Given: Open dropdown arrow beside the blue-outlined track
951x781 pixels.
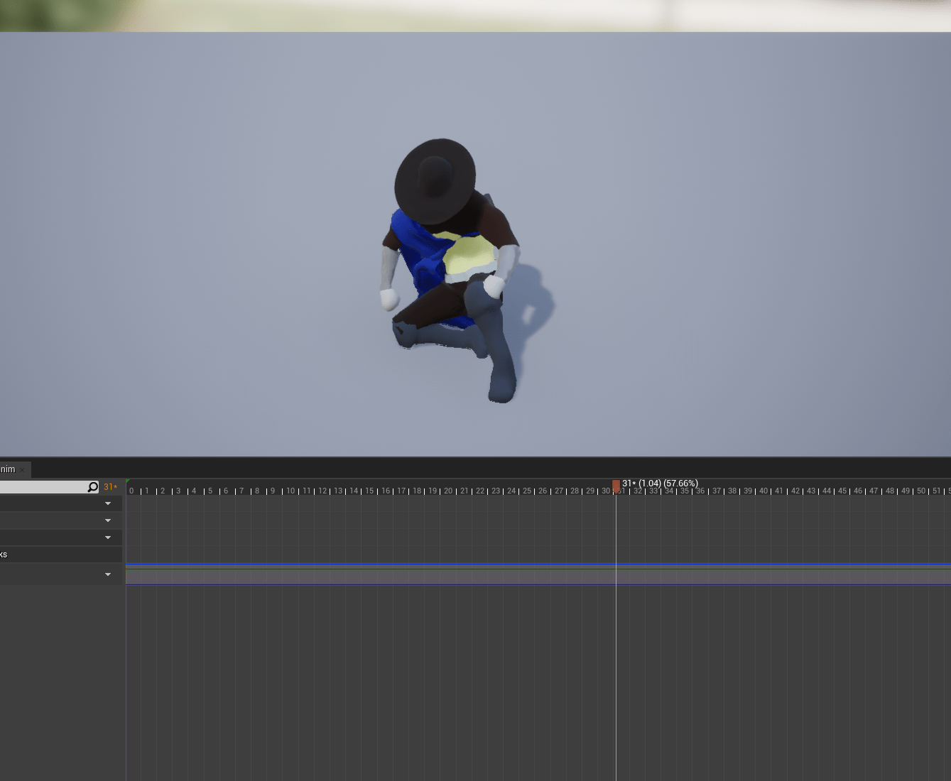Looking at the screenshot, I should 108,574.
